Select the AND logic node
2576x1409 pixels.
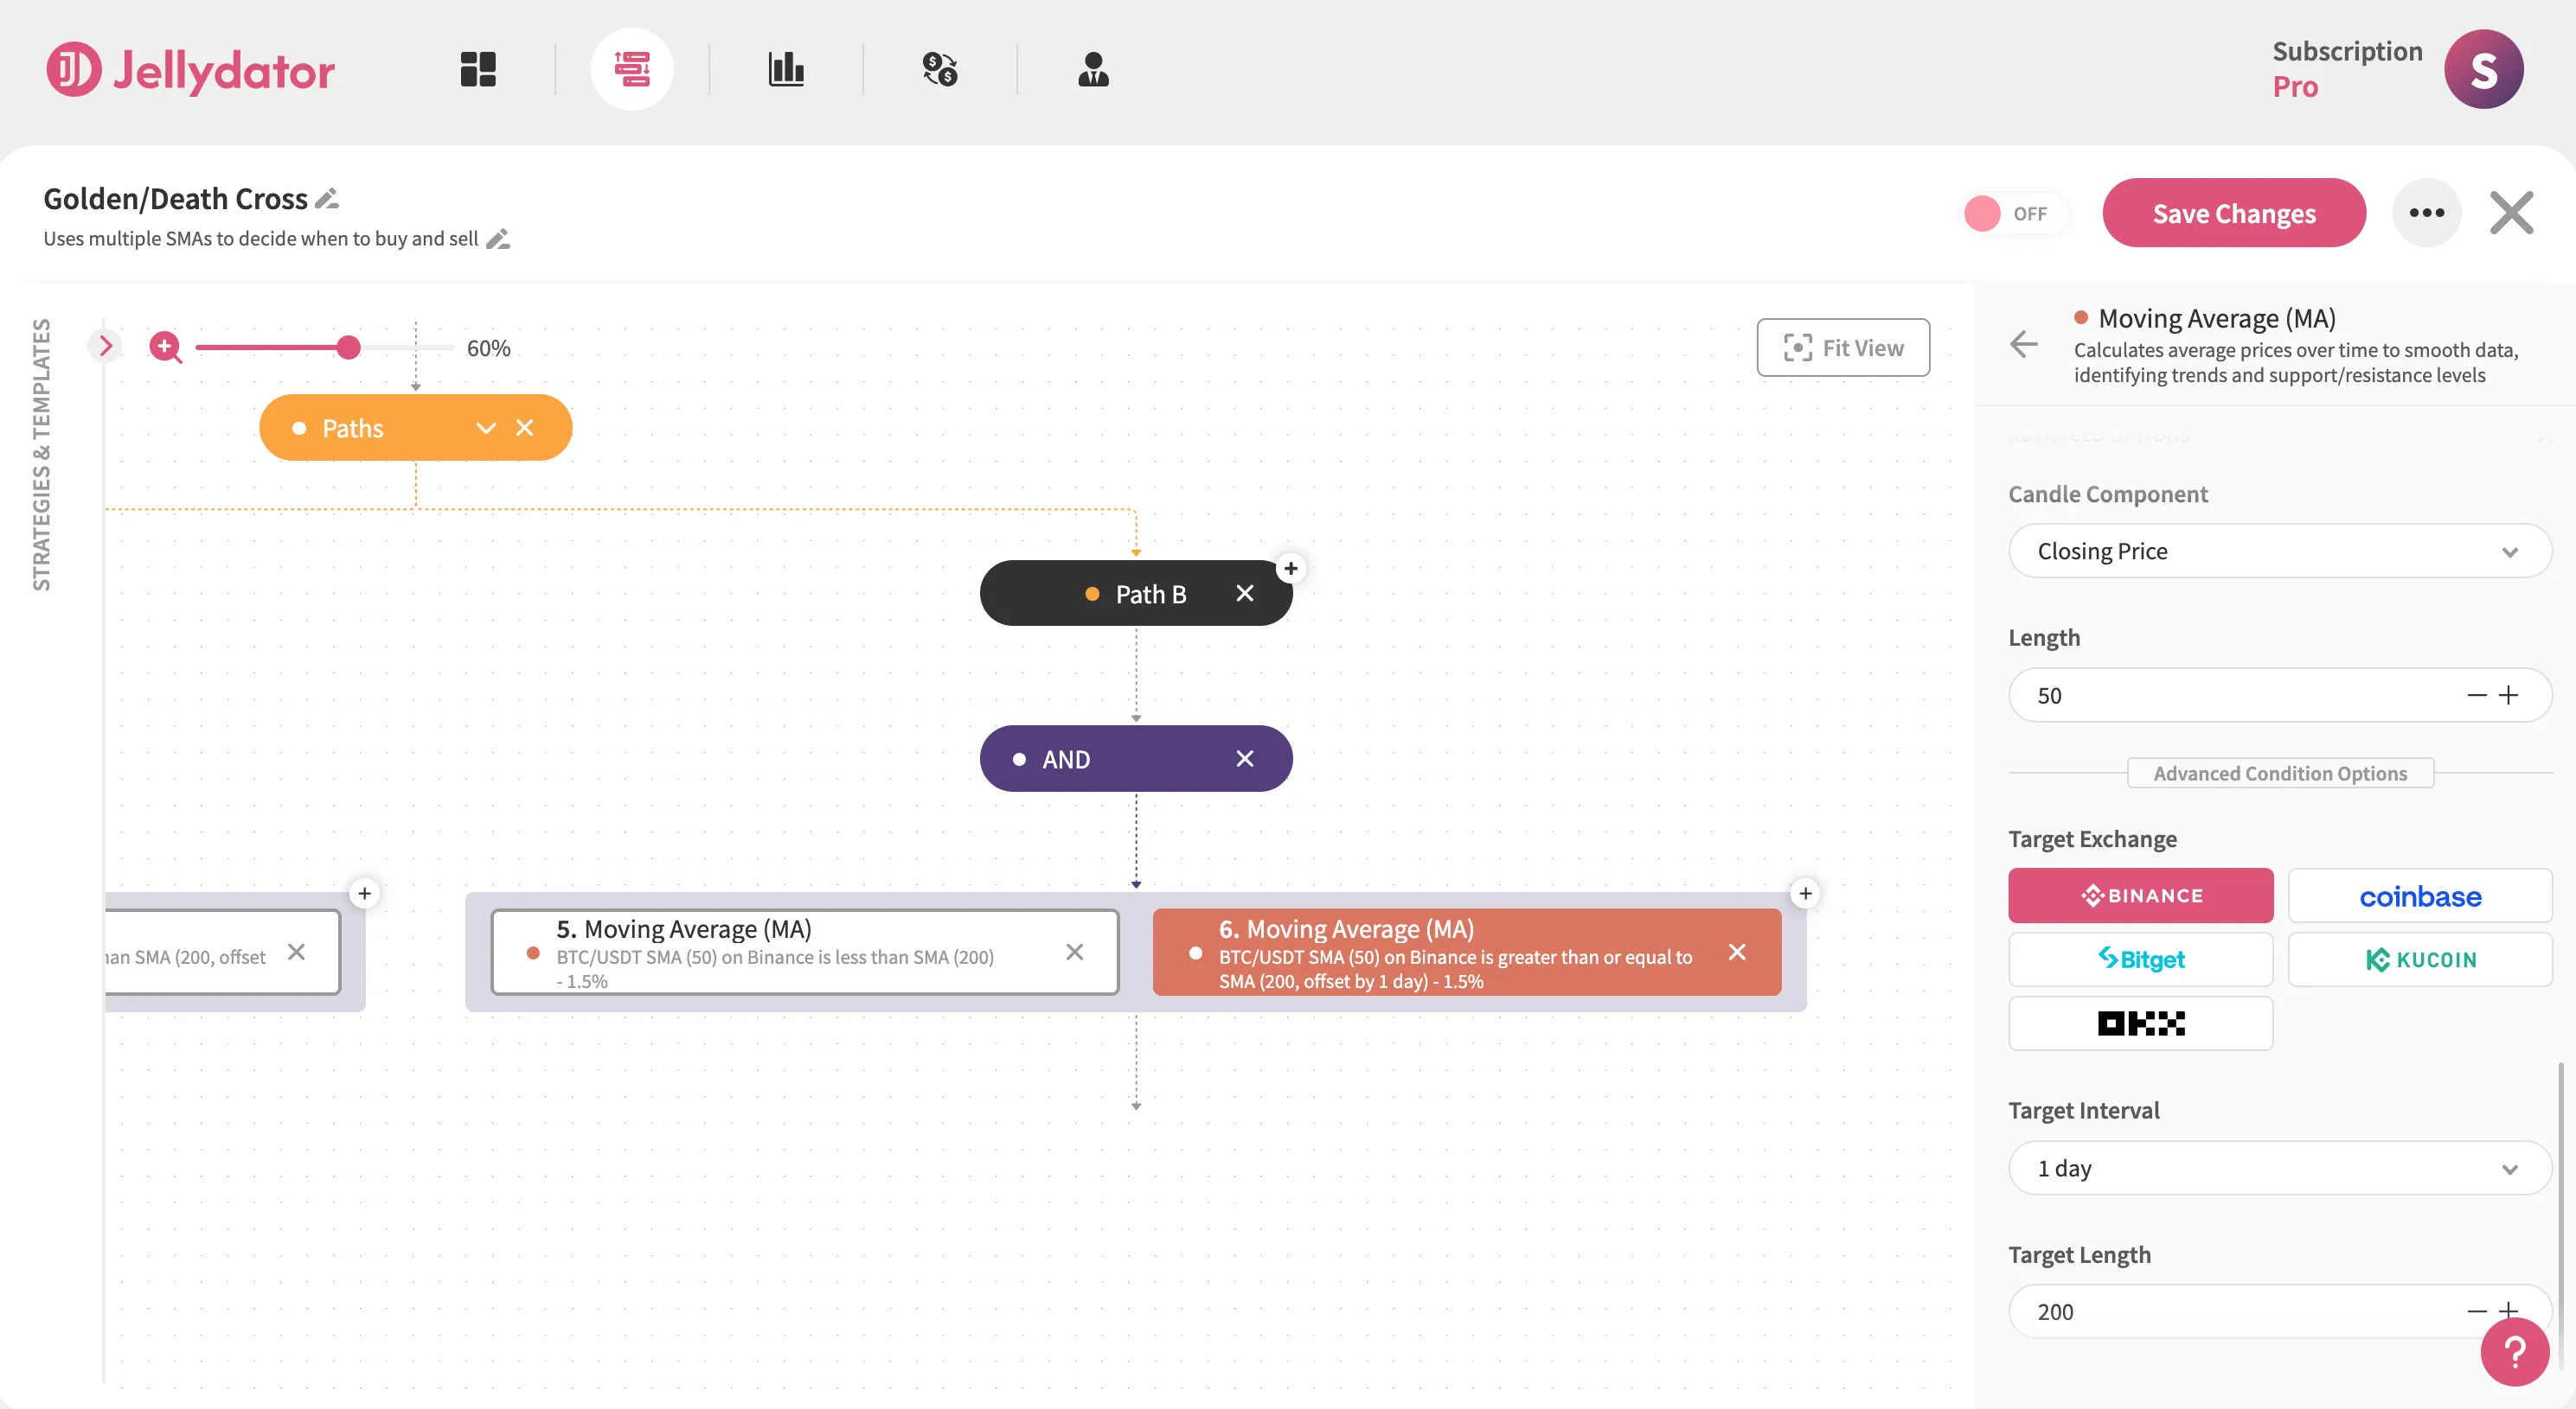(1136, 758)
